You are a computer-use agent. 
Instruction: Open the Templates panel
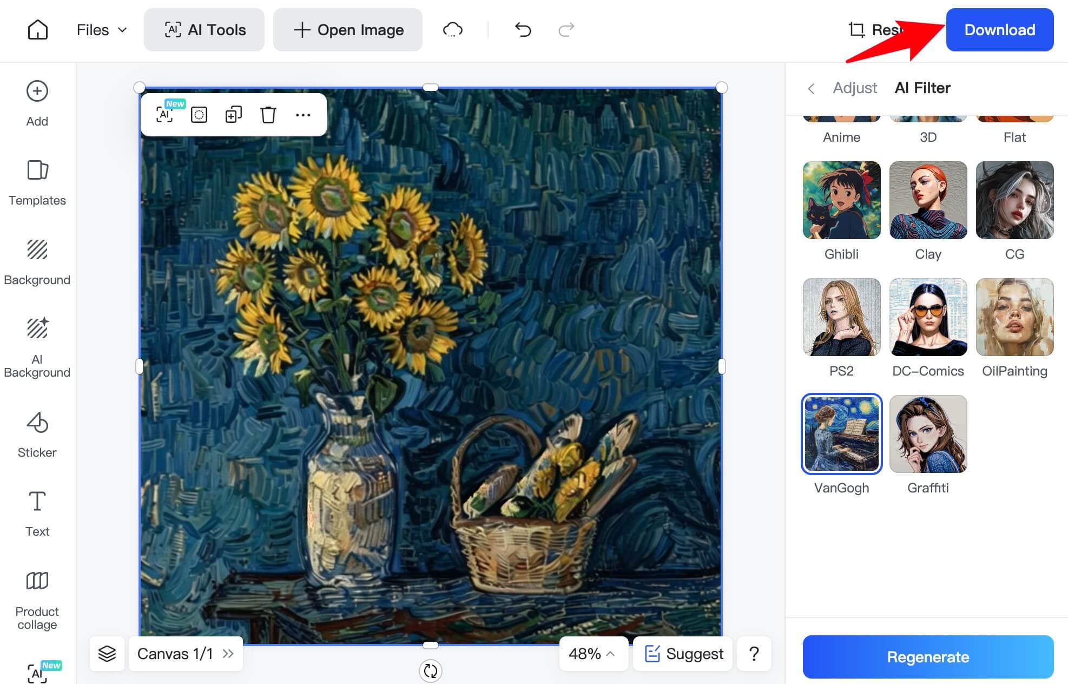(x=37, y=183)
